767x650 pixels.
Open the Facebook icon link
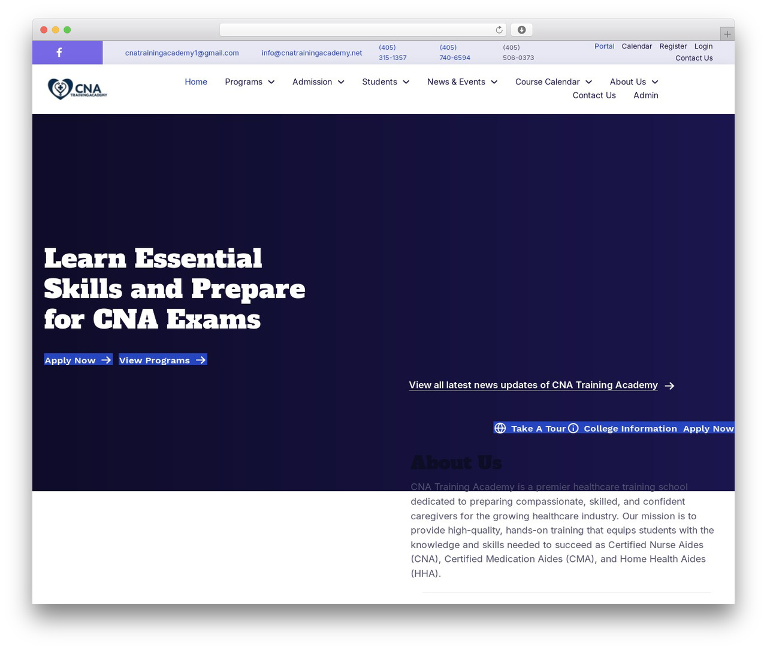point(59,53)
